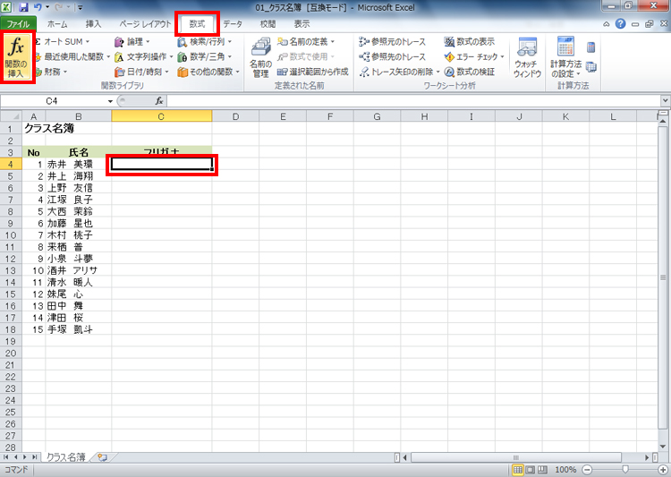Select the クラス名簿 sheet tab

(x=65, y=457)
